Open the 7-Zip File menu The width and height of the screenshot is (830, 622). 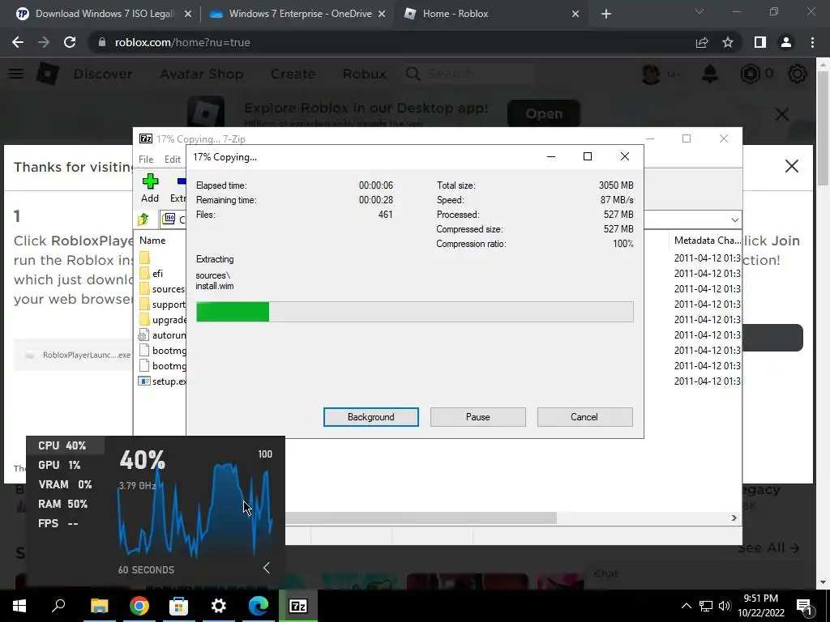[x=146, y=160]
